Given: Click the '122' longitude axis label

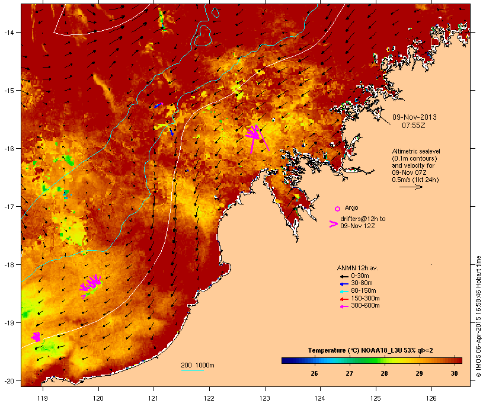Looking at the screenshot, I should tap(209, 398).
